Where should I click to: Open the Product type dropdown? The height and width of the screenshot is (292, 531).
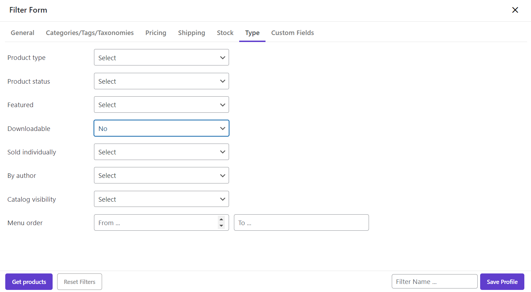pos(161,57)
